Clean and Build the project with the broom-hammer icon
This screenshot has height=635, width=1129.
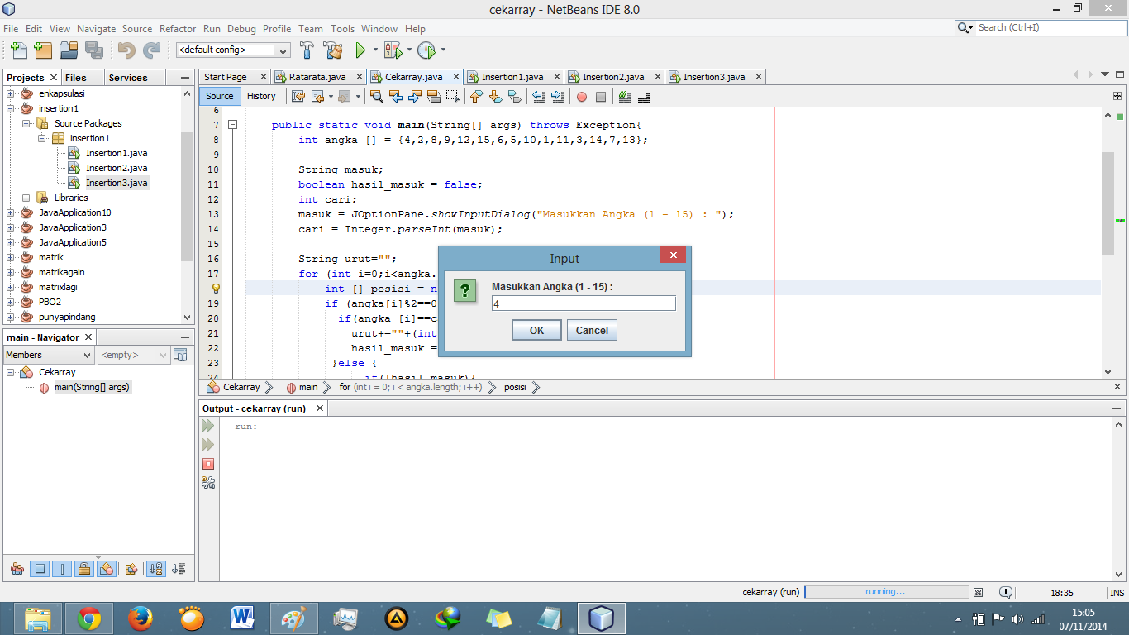point(334,50)
